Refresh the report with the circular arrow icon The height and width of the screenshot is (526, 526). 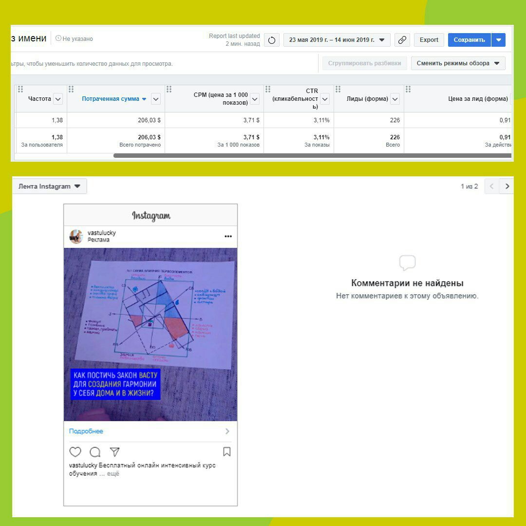tap(271, 40)
